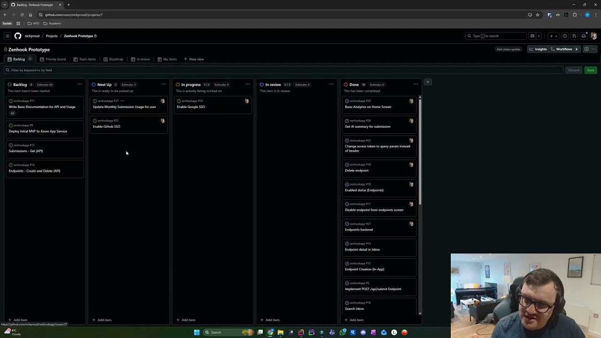Open Insights for the project

(538, 49)
